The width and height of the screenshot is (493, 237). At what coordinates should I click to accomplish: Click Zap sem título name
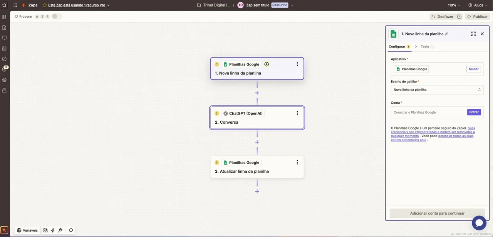(258, 5)
